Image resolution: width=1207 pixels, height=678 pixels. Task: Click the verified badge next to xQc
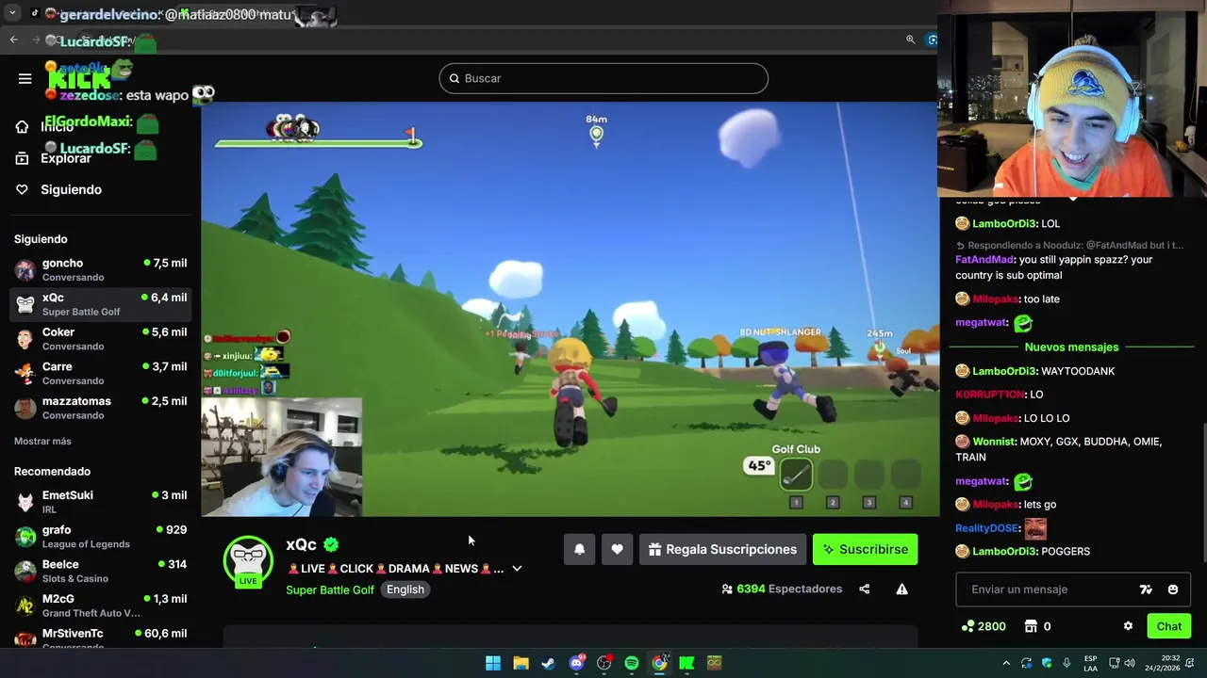point(331,544)
